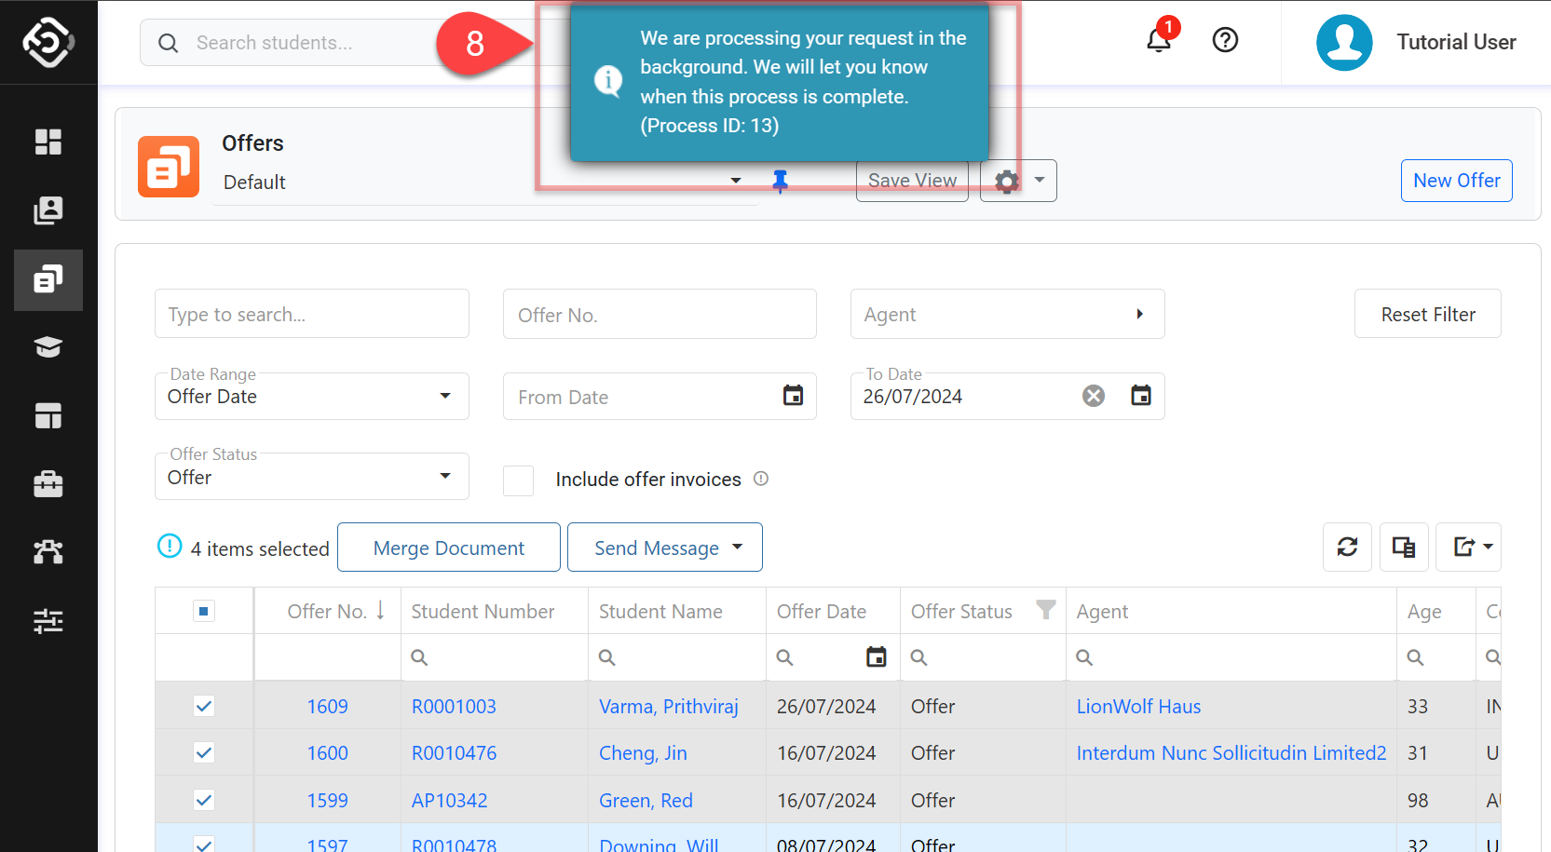Click the 4 items selected info icon
Image resolution: width=1551 pixels, height=852 pixels.
(x=170, y=546)
